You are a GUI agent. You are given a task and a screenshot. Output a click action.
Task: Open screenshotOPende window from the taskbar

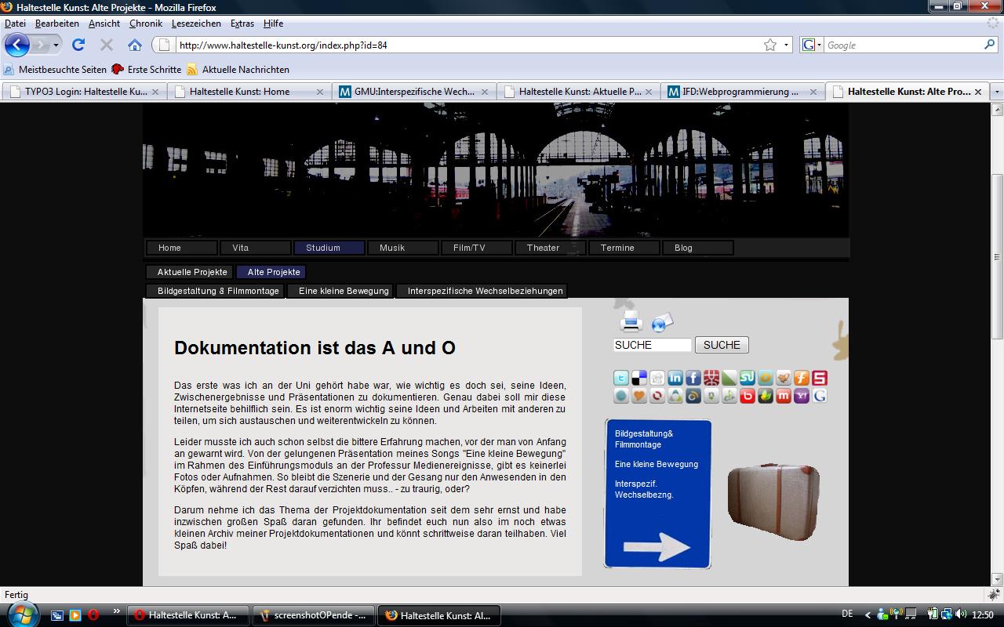point(314,615)
